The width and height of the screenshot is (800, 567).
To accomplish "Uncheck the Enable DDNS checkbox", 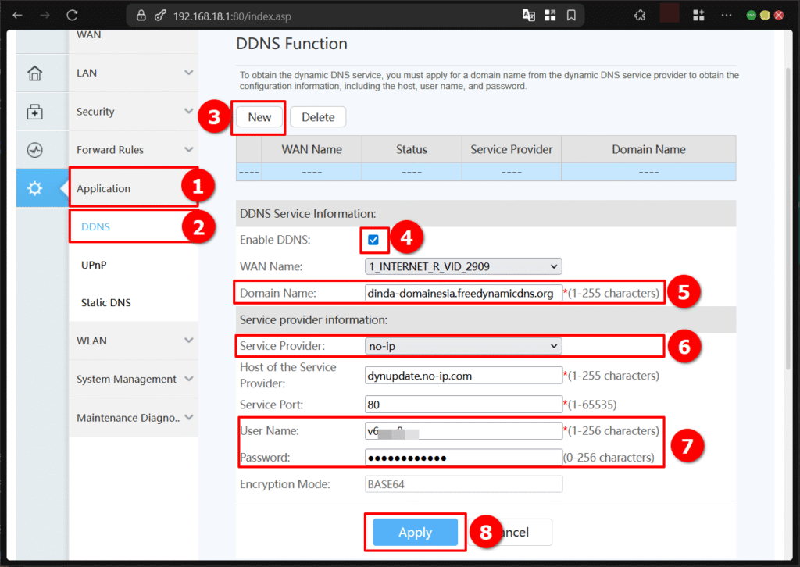I will [x=374, y=240].
